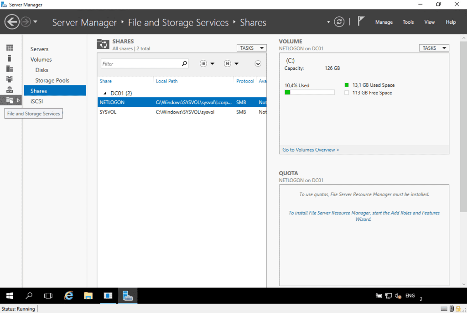Switch to the Server Manager taskbar button
Viewport: 467px width, 313px height.
coord(128,296)
